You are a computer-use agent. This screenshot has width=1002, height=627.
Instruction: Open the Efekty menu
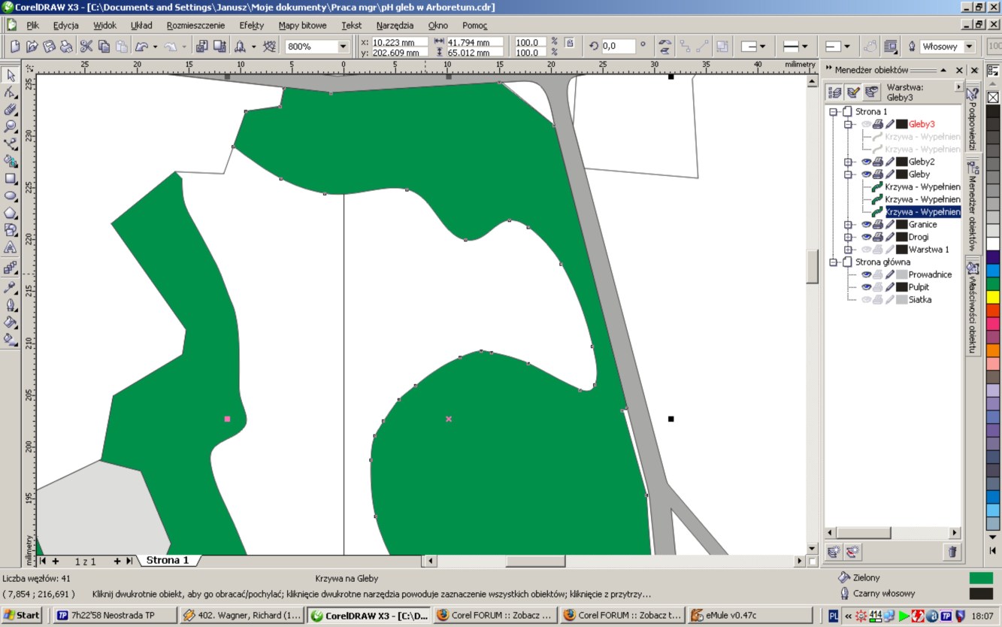(x=251, y=25)
